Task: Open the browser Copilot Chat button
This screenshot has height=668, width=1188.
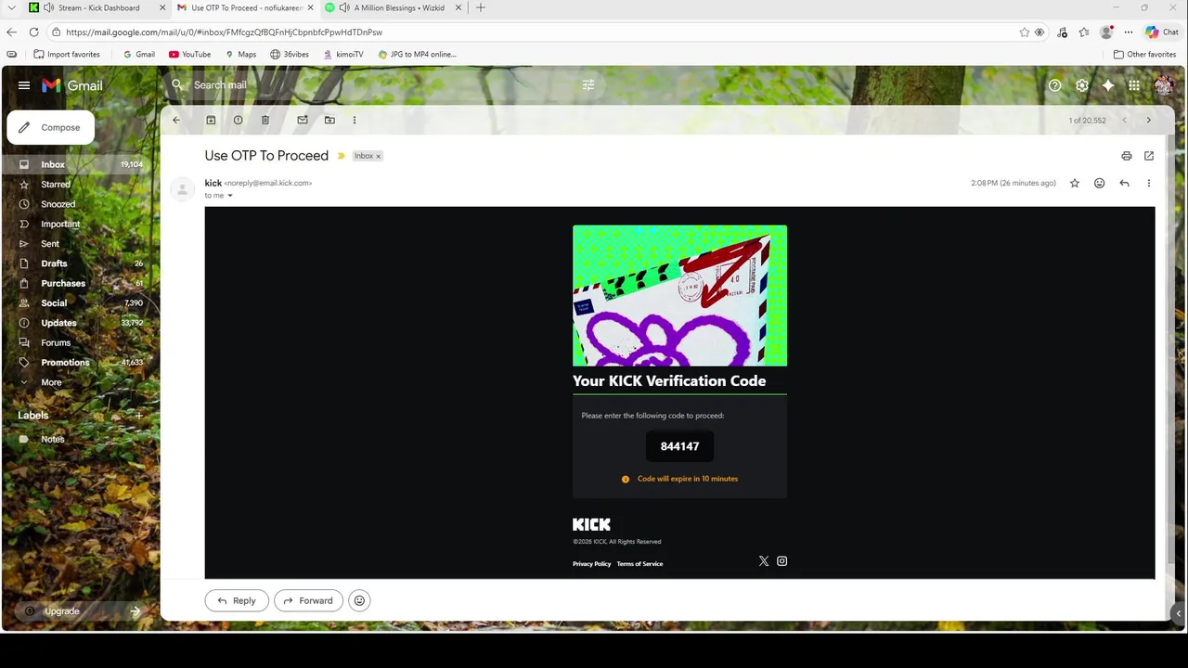Action: [x=1162, y=32]
